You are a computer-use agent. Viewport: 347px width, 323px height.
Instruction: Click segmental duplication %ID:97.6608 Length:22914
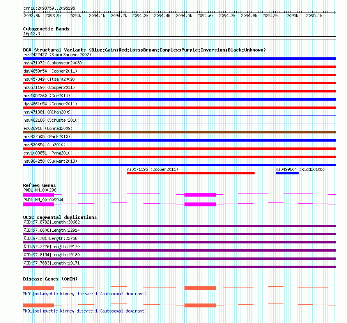(179, 234)
